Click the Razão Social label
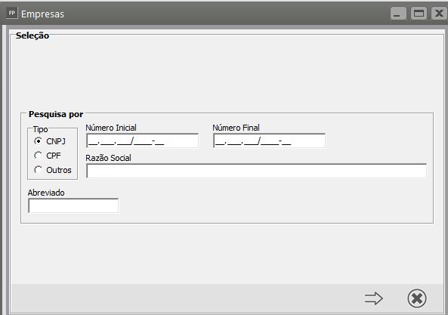This screenshot has height=315, width=448. coord(108,158)
